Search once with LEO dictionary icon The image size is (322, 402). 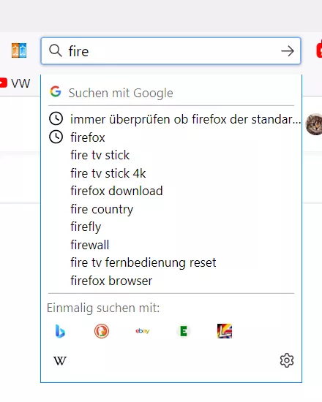[x=225, y=331]
